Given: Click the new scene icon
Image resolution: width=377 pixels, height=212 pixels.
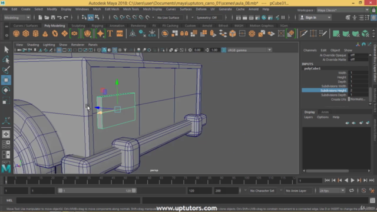Looking at the screenshot, I should coord(40,18).
